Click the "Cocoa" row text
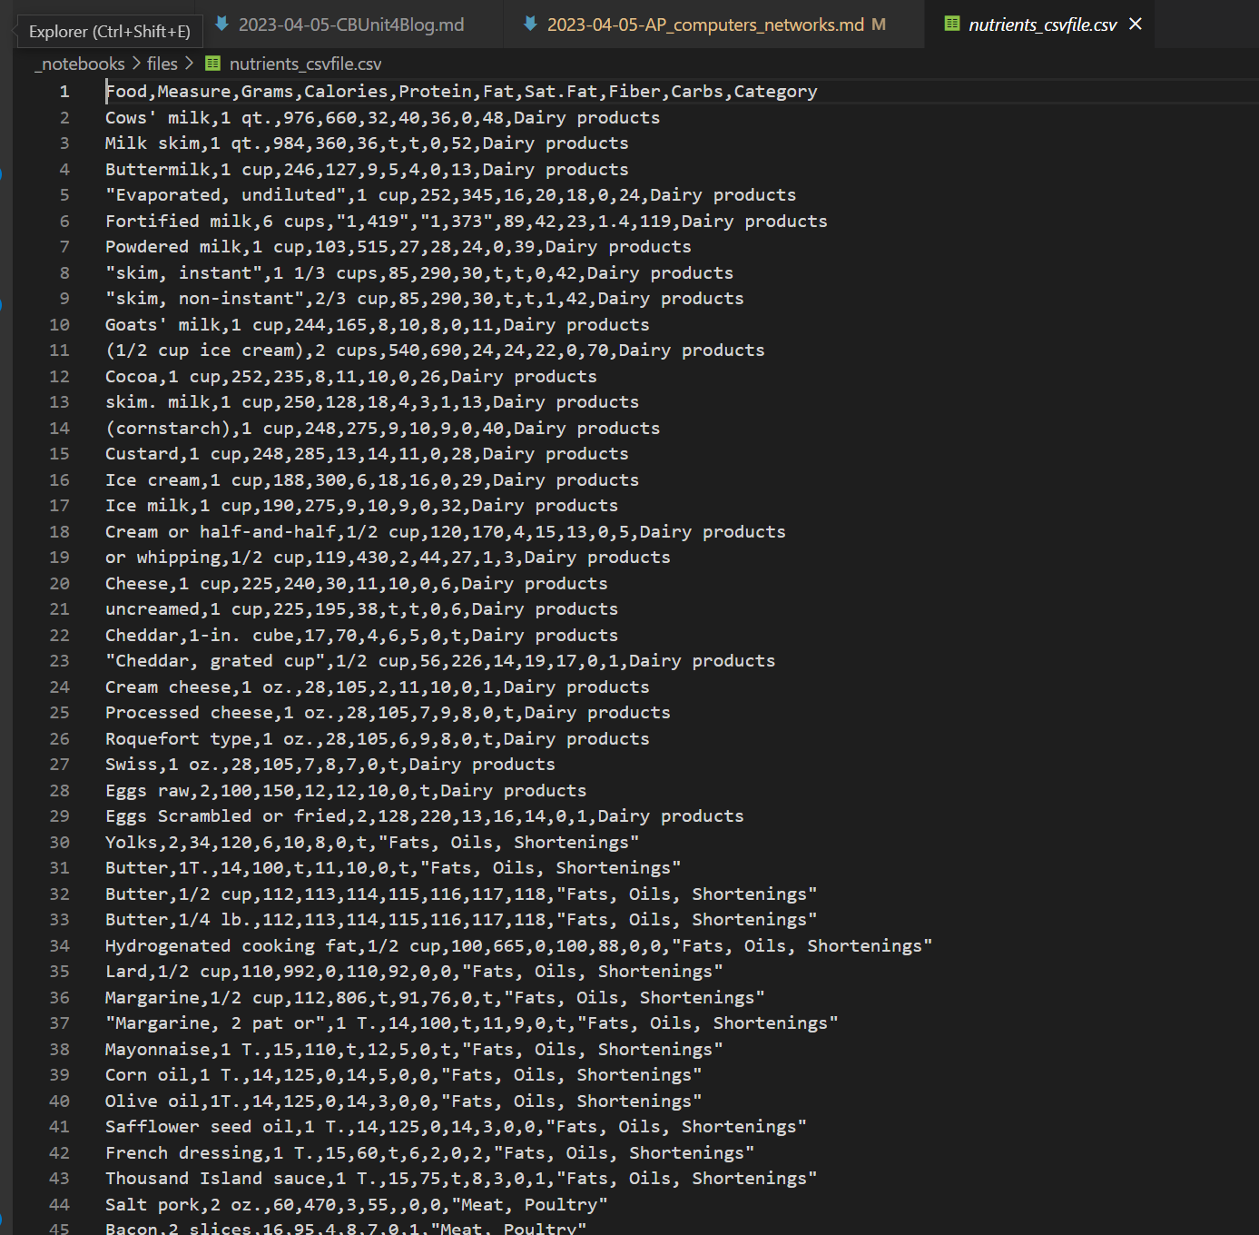The width and height of the screenshot is (1259, 1235). click(351, 377)
